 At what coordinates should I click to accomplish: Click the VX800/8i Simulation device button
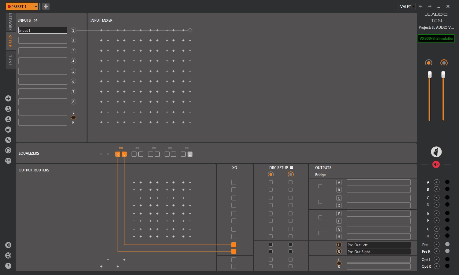coord(436,38)
